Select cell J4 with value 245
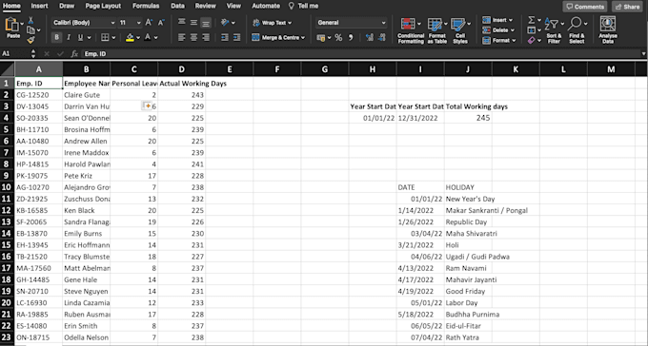648x346 pixels. click(x=468, y=118)
